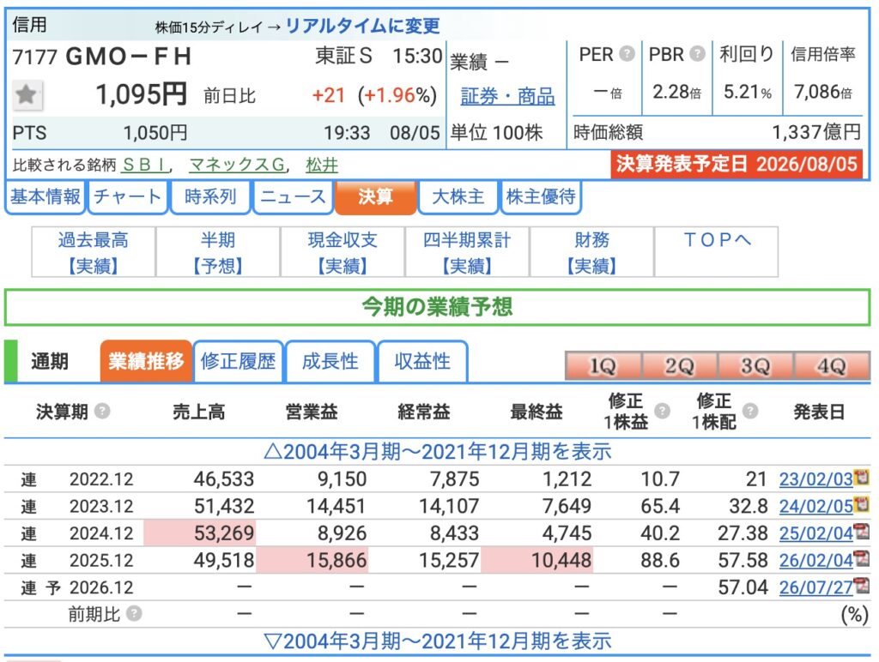Open compared stock マネックスG link
The width and height of the screenshot is (879, 662).
(x=238, y=165)
